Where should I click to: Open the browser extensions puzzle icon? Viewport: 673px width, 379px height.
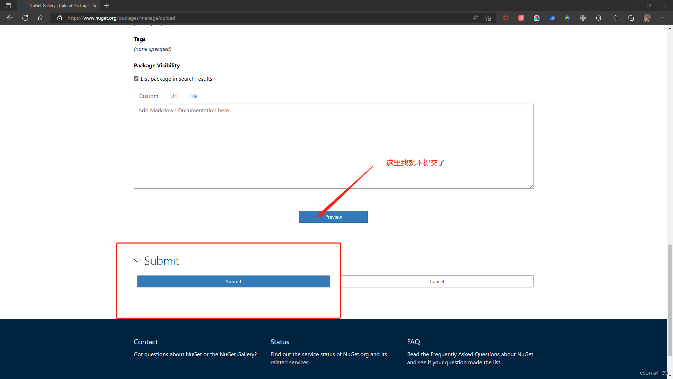(598, 18)
